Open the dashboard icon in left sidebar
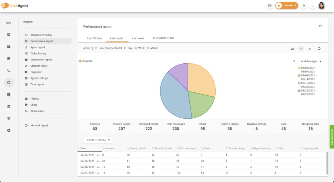Image resolution: width=334 pixels, height=182 pixels. pos(9,35)
